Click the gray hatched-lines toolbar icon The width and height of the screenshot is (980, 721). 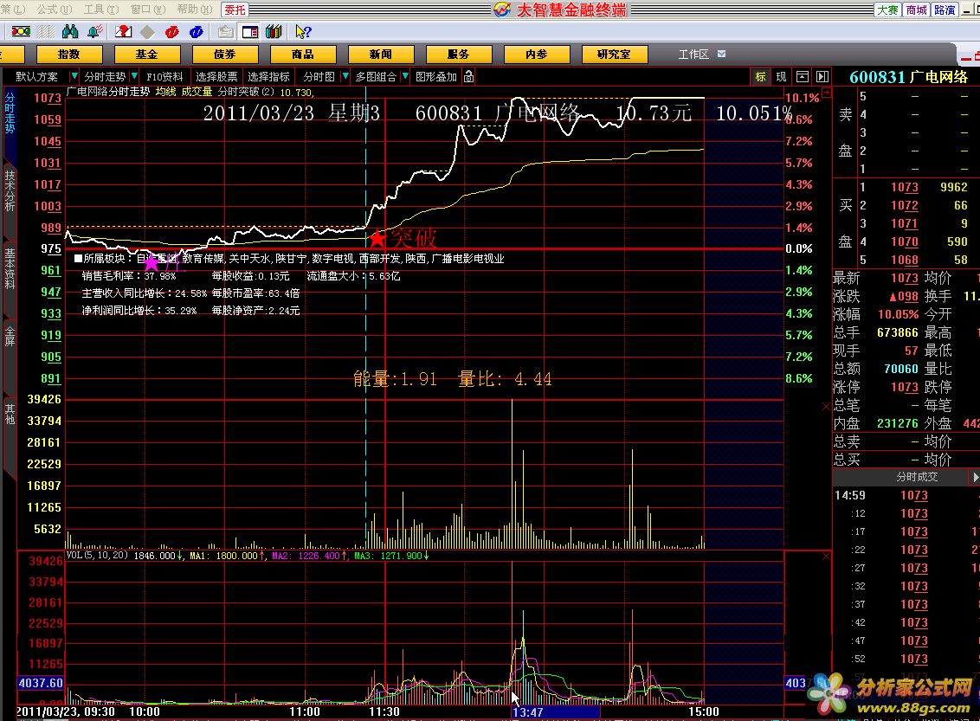click(46, 31)
